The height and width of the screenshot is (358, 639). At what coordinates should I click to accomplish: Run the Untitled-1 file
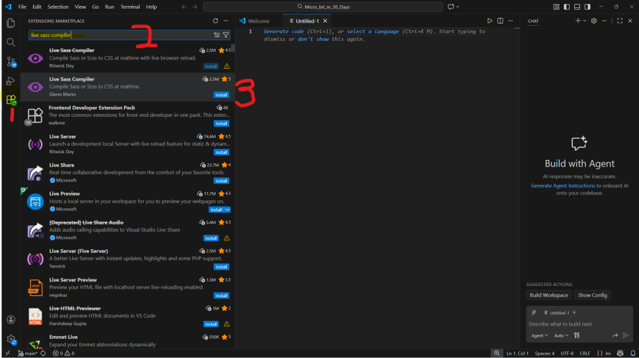coord(490,20)
